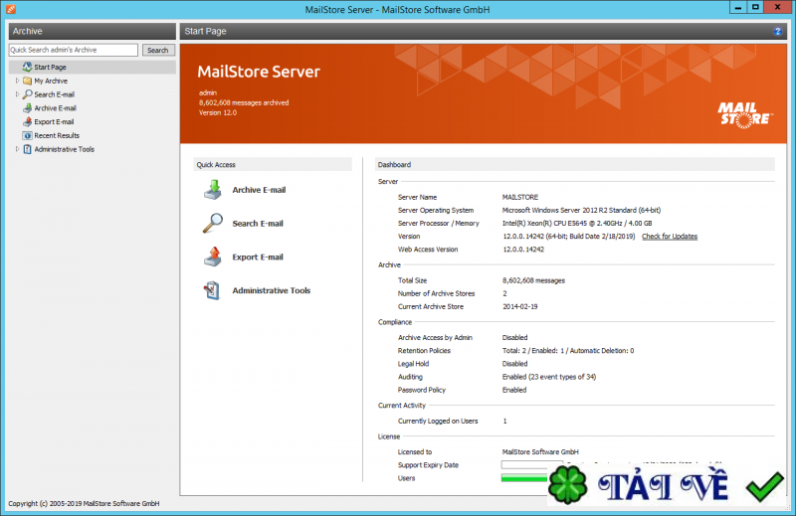This screenshot has width=796, height=516.
Task: Click the Support Expiry Date progress bar
Action: point(524,464)
